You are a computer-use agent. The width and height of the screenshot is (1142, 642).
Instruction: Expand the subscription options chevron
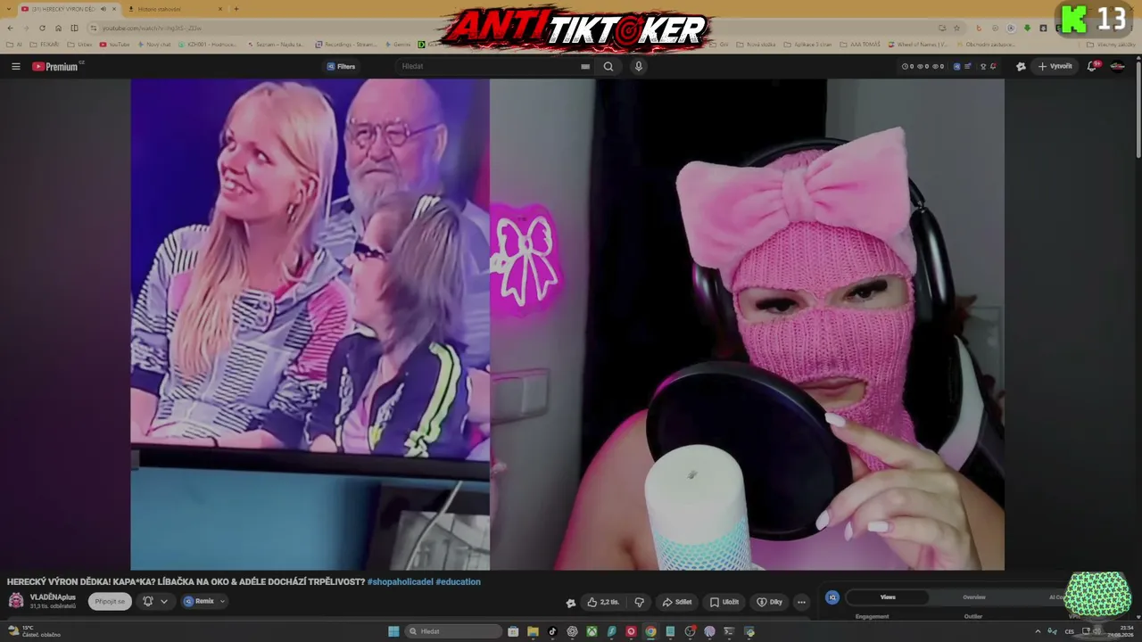pos(164,601)
